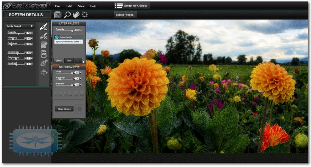Screen dimensions: 311x167
Task: Click the Auto FX Software logo
Action: pyautogui.click(x=27, y=6)
